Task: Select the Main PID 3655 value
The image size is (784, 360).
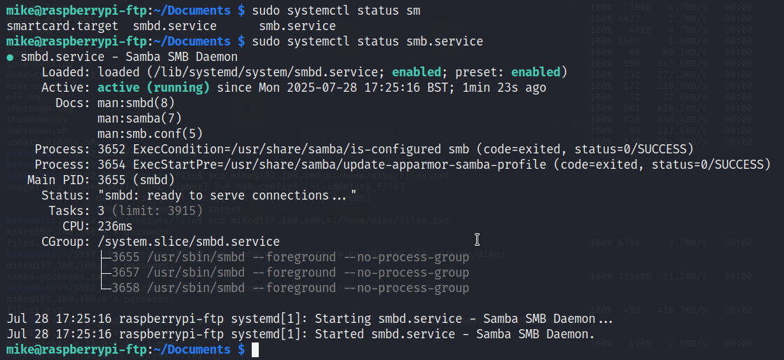Action: (x=111, y=180)
